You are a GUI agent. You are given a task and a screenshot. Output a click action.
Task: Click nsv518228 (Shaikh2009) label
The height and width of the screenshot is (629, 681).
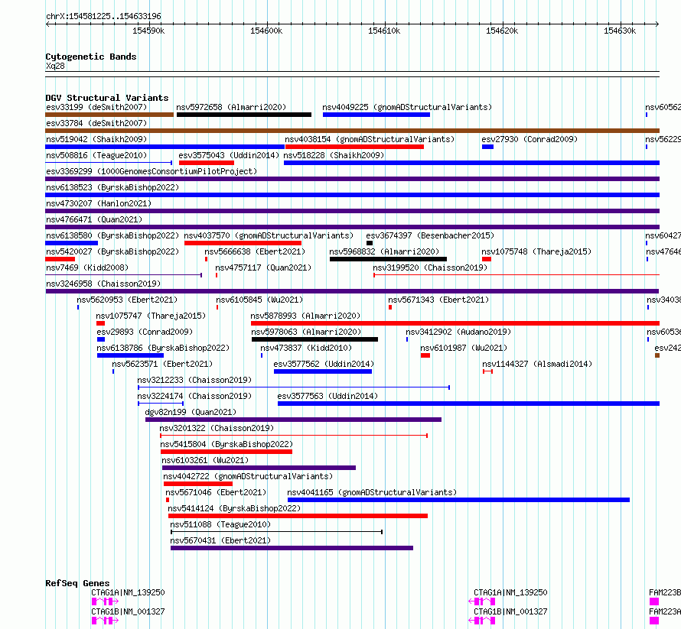tap(334, 155)
